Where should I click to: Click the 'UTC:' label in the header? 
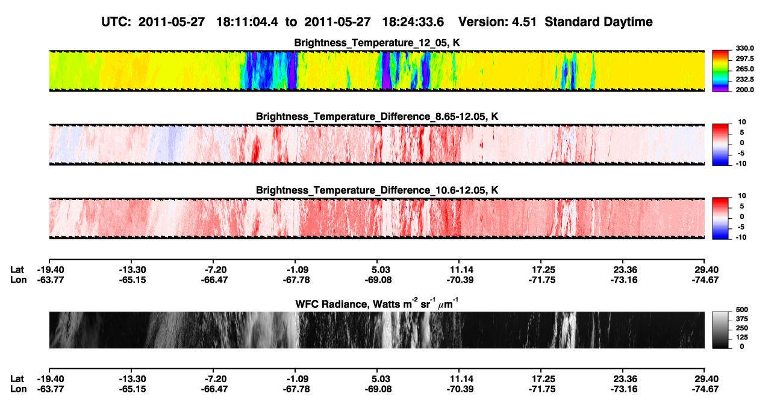point(117,22)
